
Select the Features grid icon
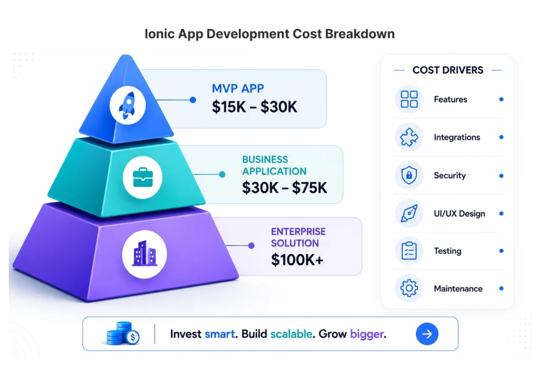[409, 99]
